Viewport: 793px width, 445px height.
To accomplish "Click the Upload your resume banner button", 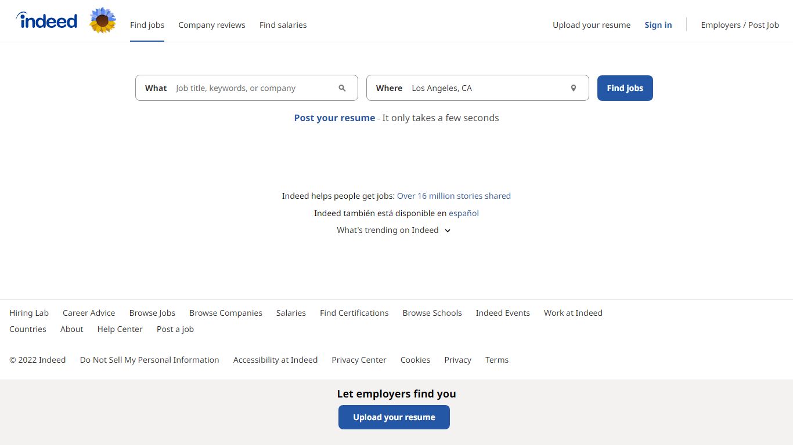I will (394, 417).
